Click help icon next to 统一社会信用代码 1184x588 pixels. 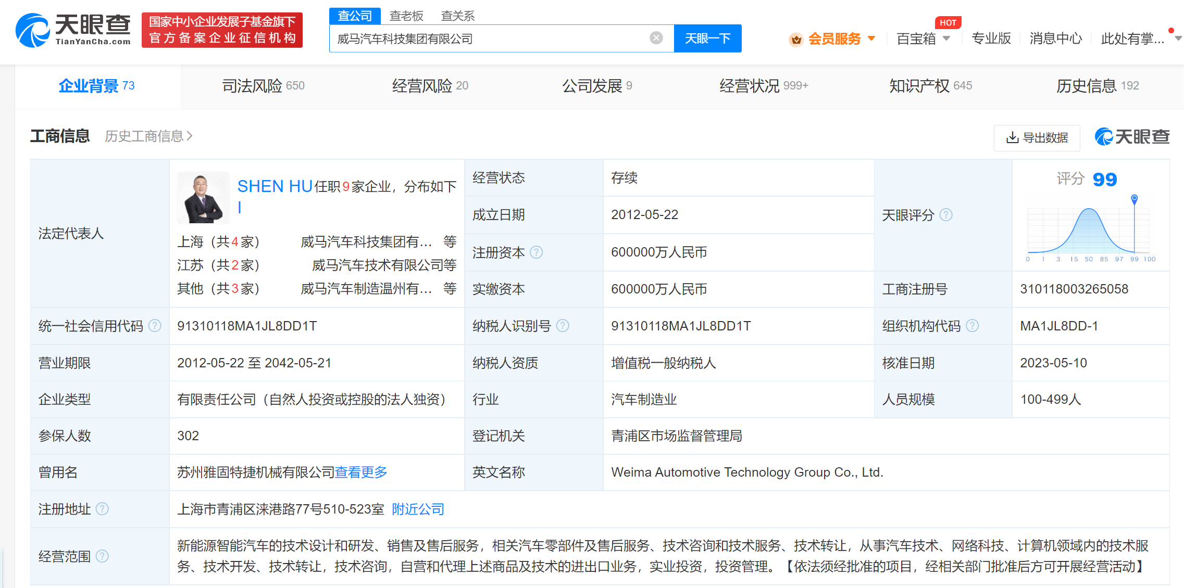tap(155, 326)
